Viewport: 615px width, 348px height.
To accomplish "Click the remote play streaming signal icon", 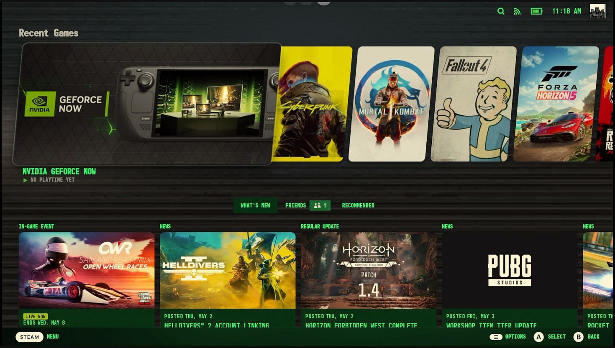I will pos(517,11).
